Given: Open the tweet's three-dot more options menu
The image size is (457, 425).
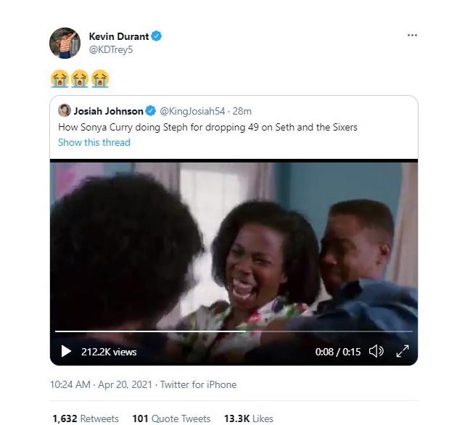Looking at the screenshot, I should click(412, 36).
